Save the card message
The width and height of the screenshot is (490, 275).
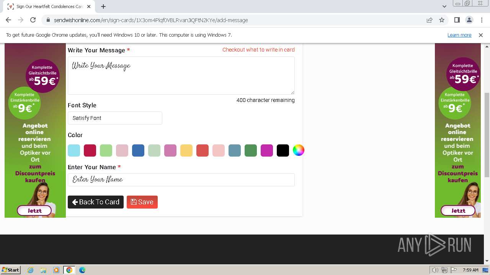tap(142, 202)
